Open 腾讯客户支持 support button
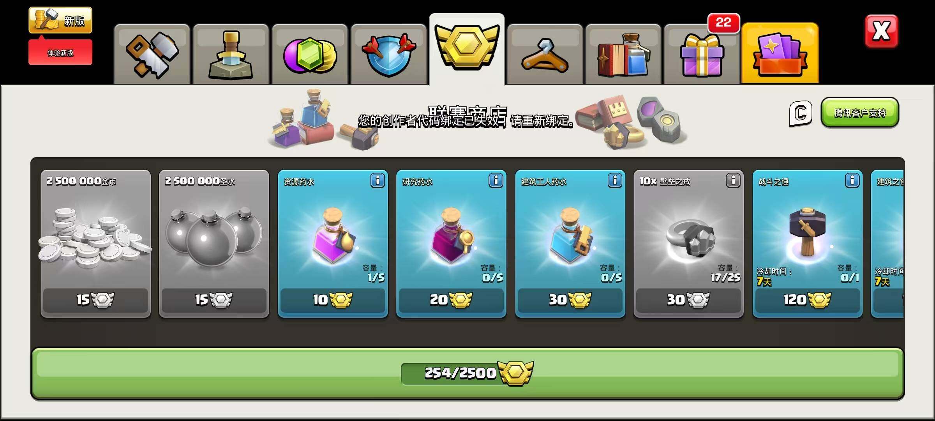The height and width of the screenshot is (421, 935). pos(860,113)
